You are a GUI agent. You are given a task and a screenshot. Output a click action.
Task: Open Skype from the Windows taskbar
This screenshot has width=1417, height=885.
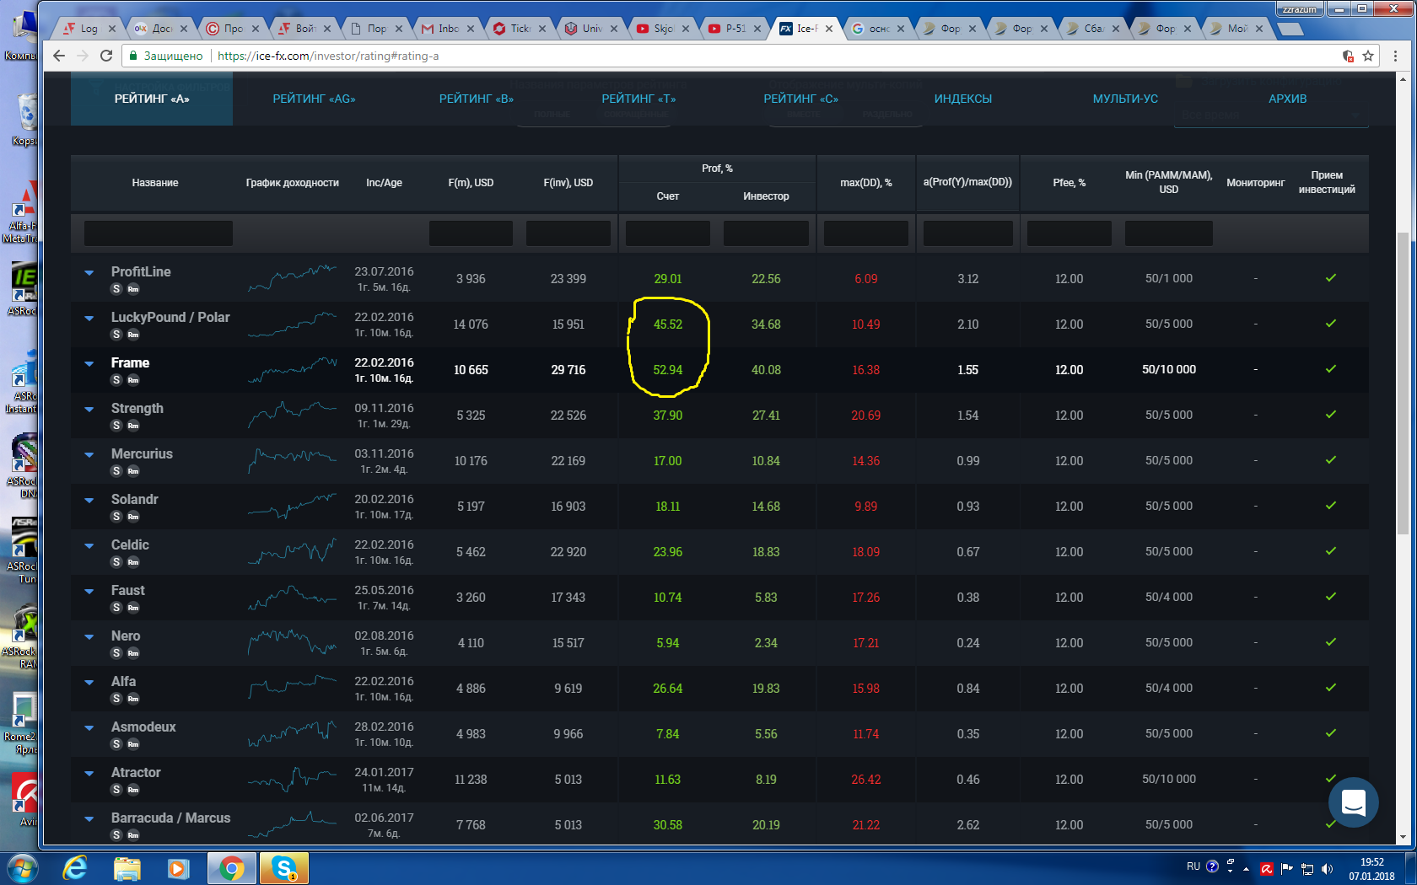point(283,867)
